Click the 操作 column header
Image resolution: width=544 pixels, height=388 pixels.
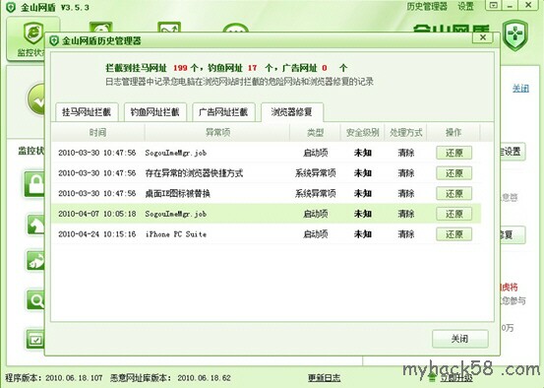453,132
